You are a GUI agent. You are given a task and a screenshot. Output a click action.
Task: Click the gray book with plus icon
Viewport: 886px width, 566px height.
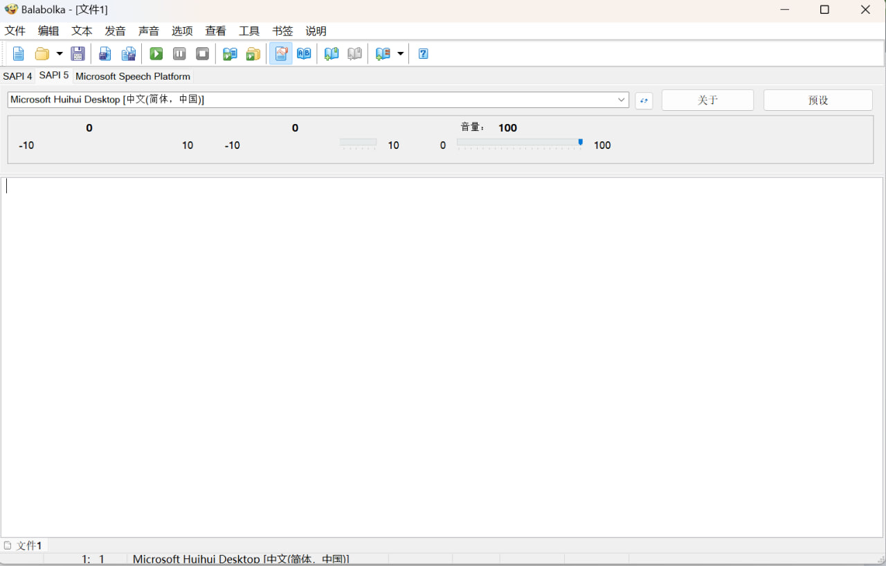click(354, 53)
